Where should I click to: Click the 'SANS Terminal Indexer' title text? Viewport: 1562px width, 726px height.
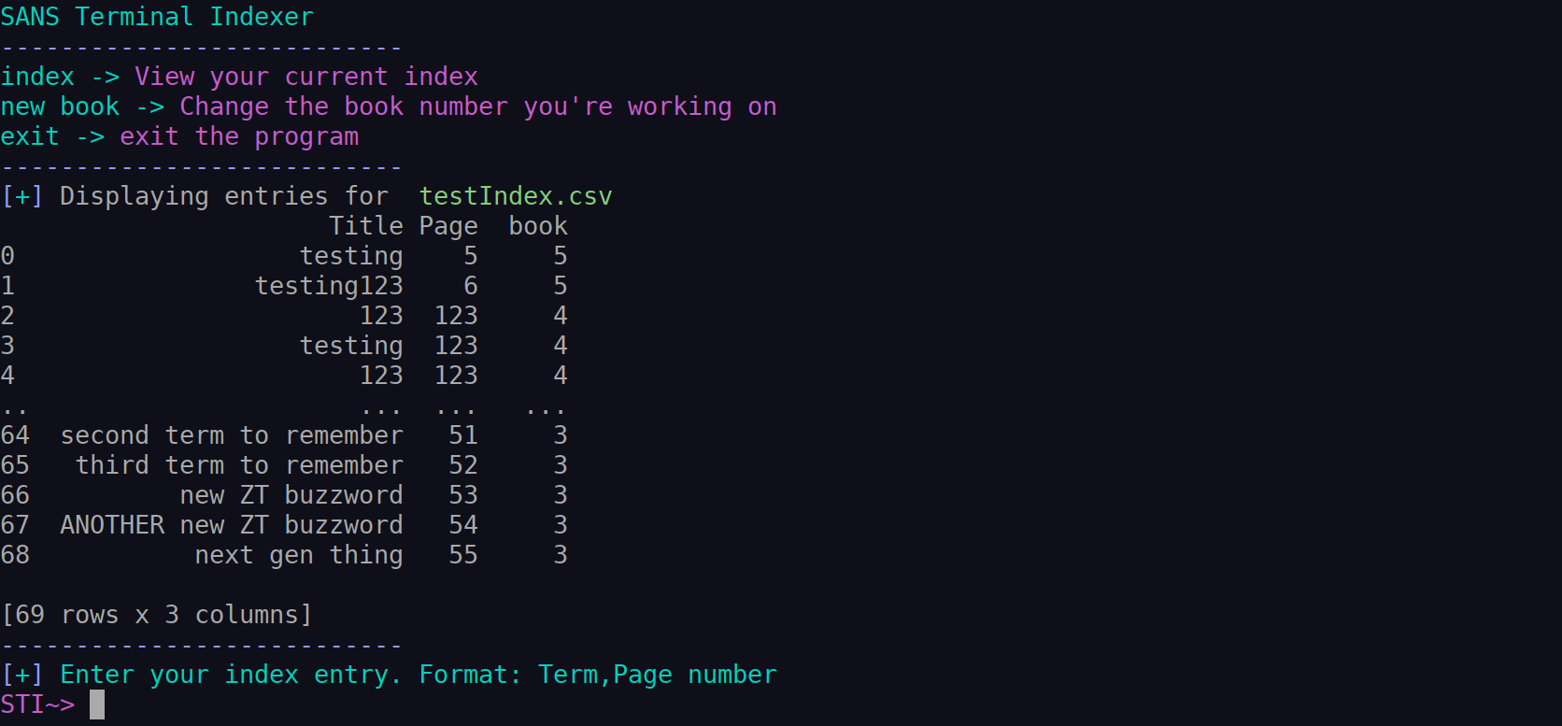click(157, 17)
